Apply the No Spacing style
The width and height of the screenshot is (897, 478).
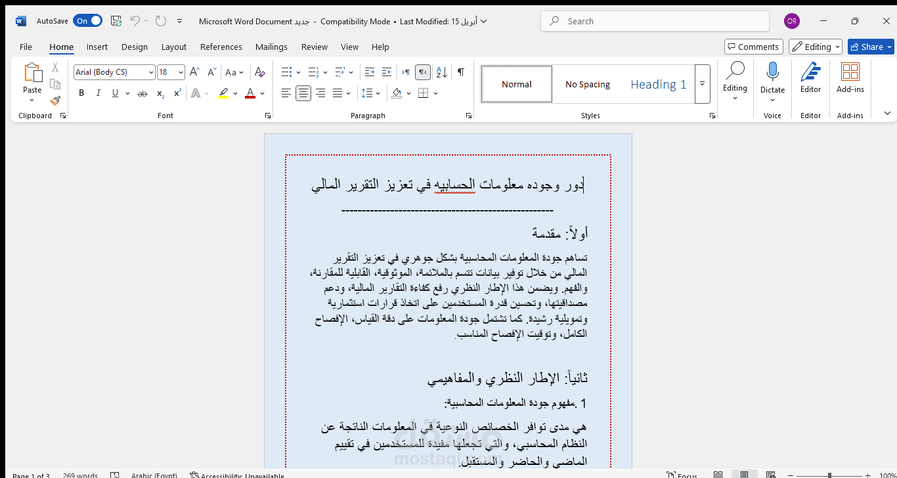pyautogui.click(x=588, y=84)
